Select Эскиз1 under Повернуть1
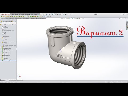 tap(6, 39)
